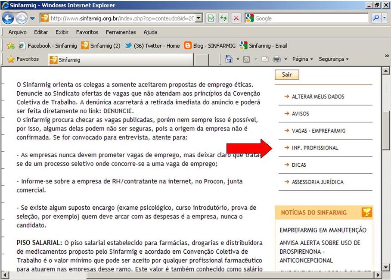Open the VAGAS - EMPREFARMIG link
The height and width of the screenshot is (280, 391).
point(318,131)
